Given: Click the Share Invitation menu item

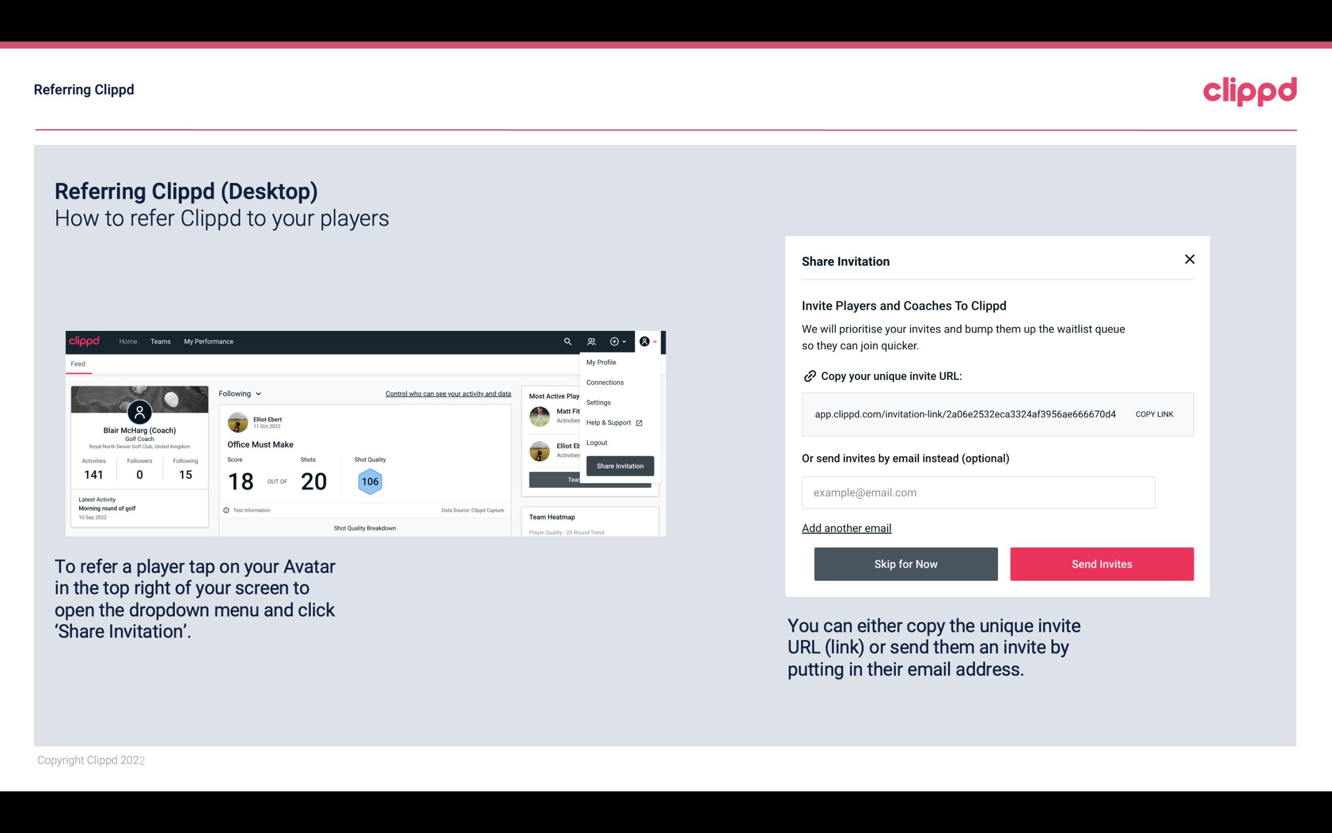Looking at the screenshot, I should (619, 465).
